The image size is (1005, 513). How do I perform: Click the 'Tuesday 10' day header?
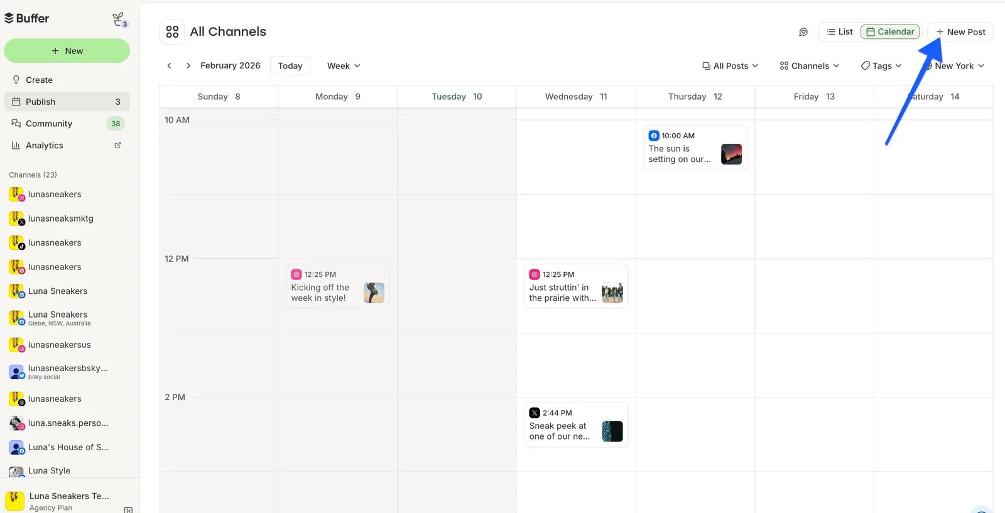click(x=457, y=97)
